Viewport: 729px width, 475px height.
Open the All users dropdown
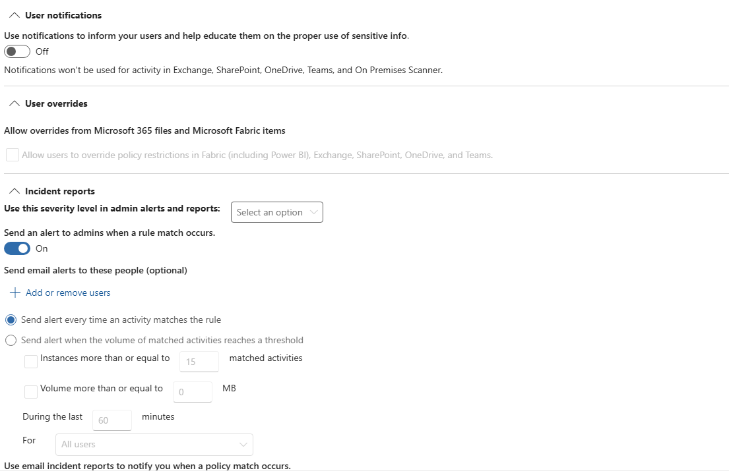pyautogui.click(x=154, y=444)
